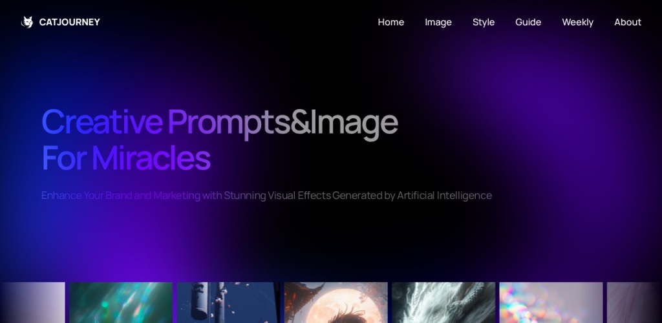The image size is (662, 323).
Task: Select the rainbow bokeh thumbnail
Action: [x=551, y=302]
